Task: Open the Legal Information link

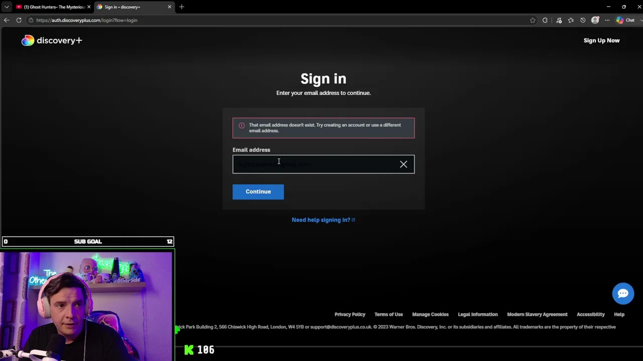Action: click(478, 314)
